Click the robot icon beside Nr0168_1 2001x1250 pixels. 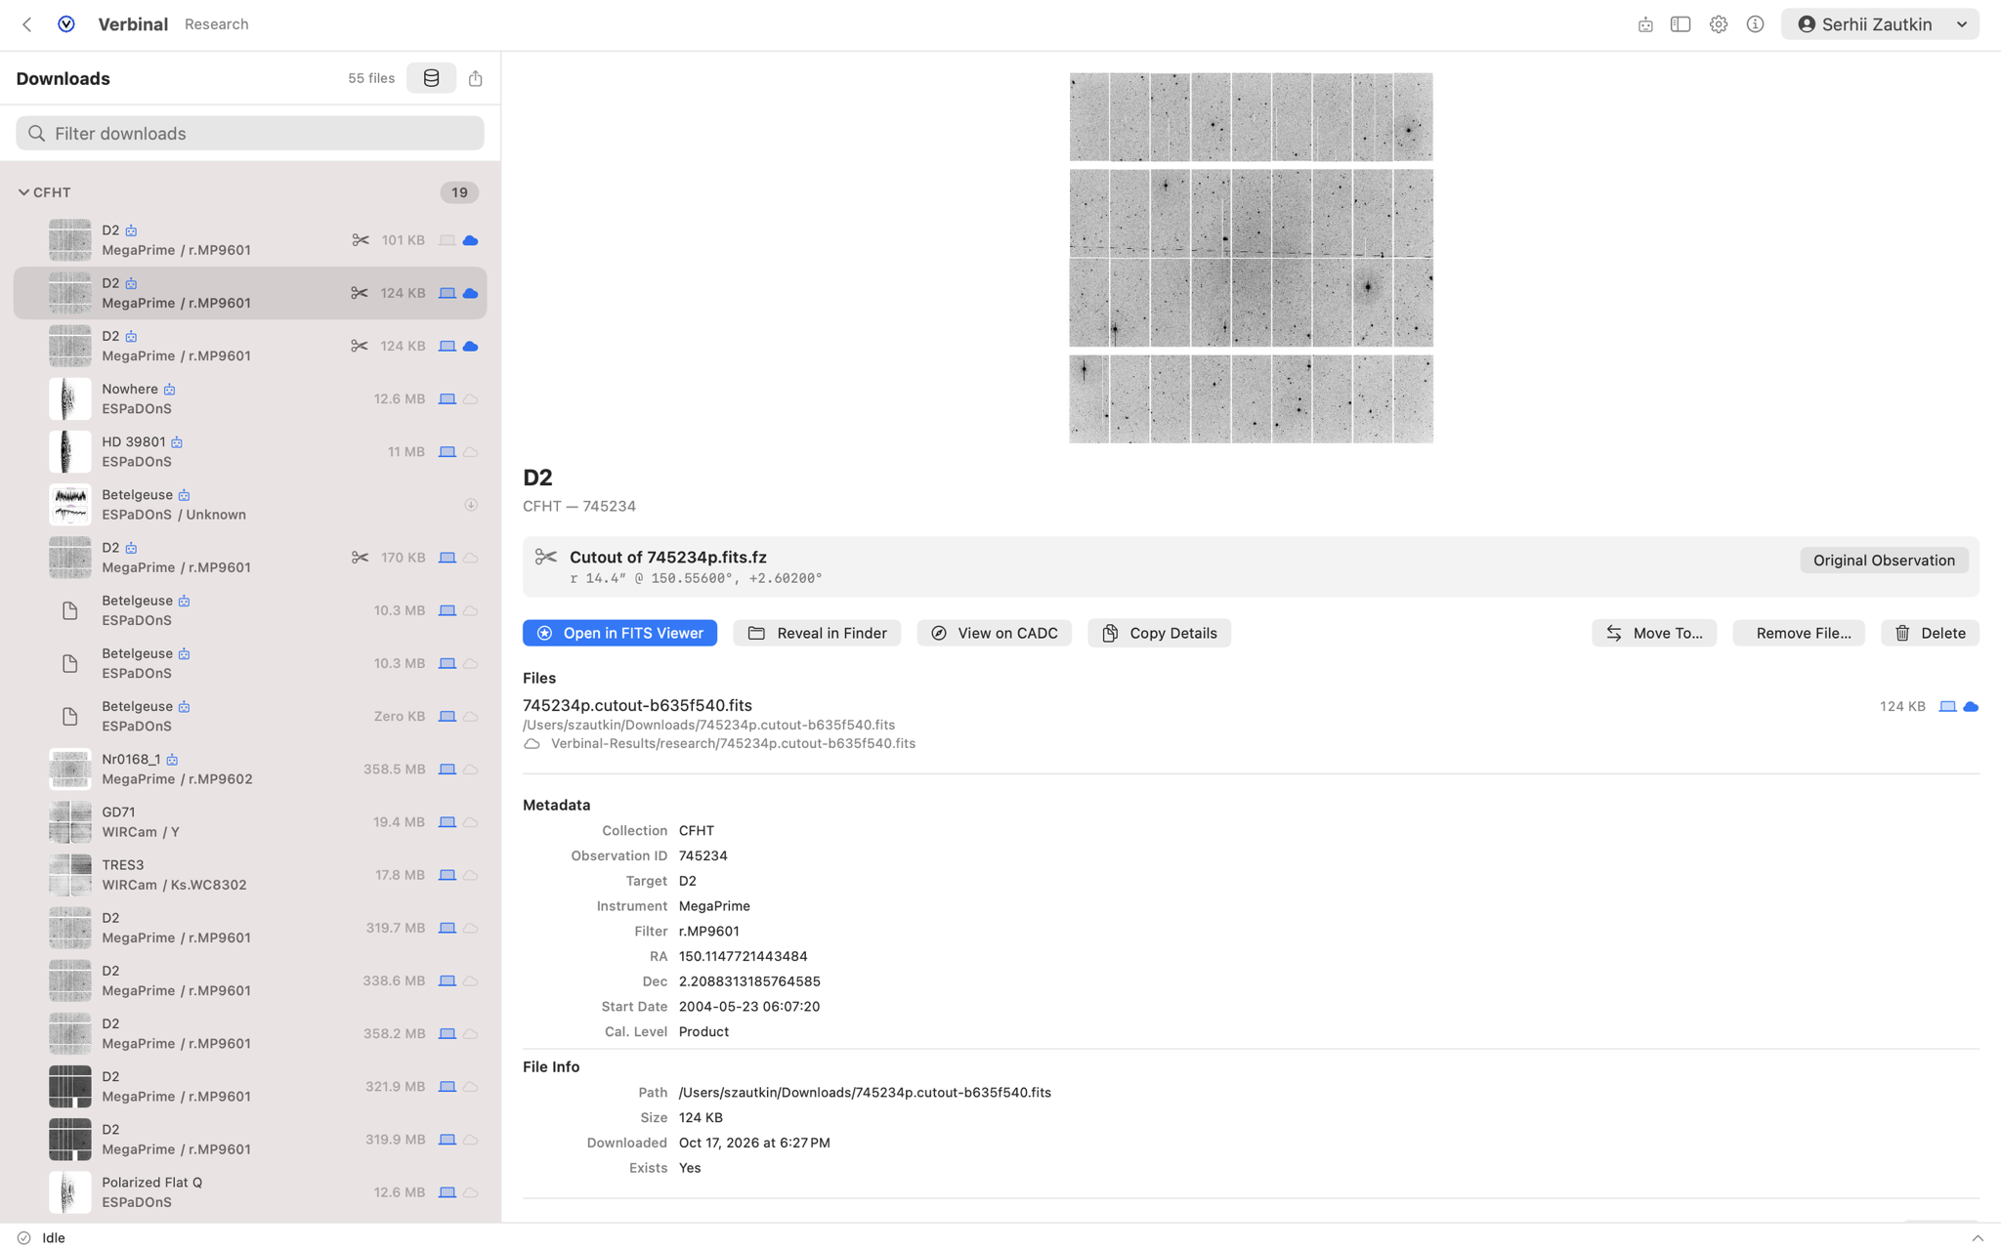click(172, 760)
